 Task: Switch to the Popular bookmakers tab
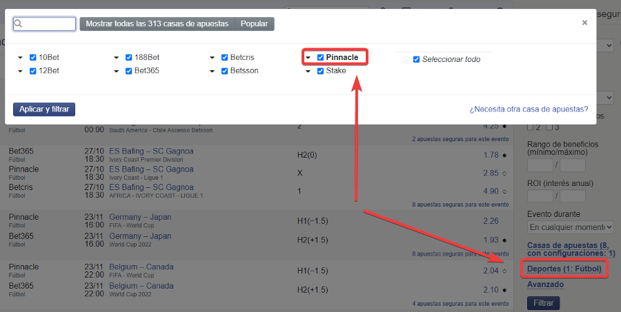254,23
